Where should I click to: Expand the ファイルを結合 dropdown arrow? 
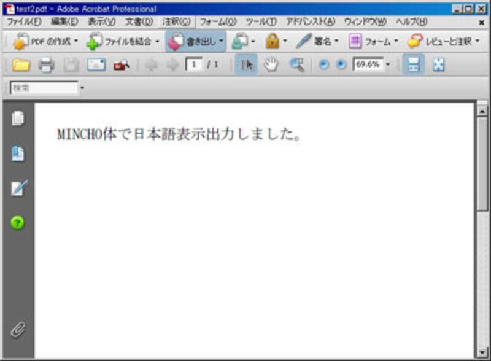coord(157,41)
